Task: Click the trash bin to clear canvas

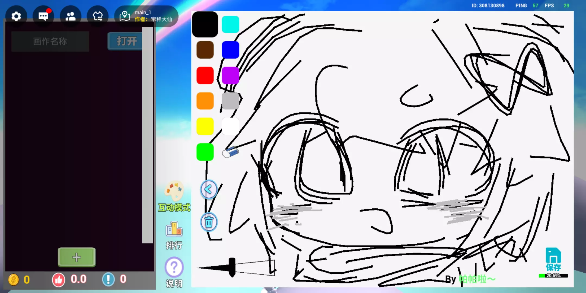Action: coord(209,222)
